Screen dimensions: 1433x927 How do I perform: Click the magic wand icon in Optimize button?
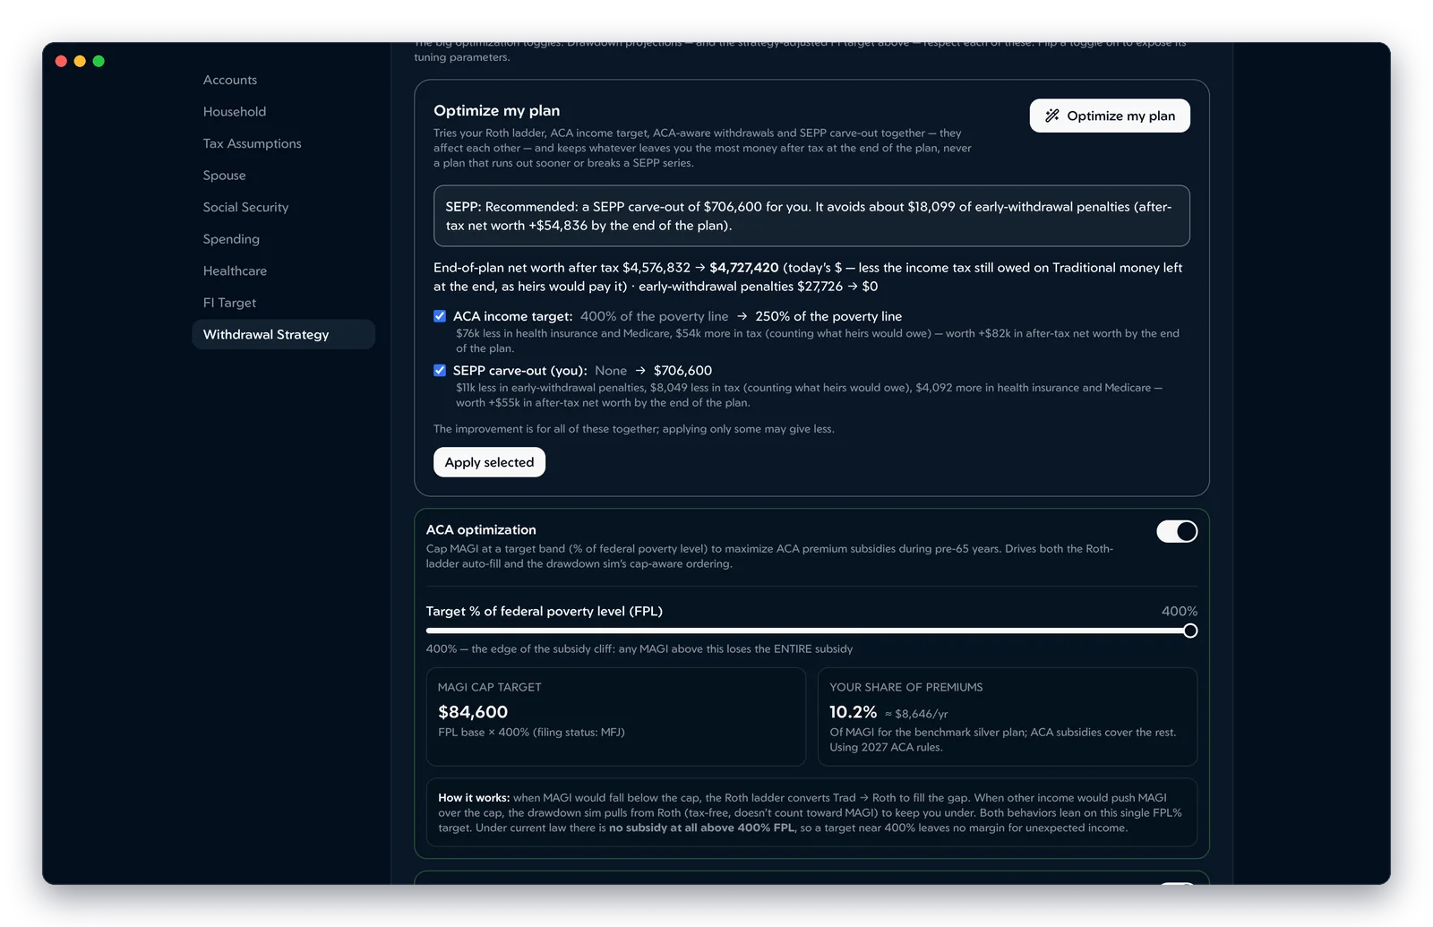click(x=1052, y=116)
